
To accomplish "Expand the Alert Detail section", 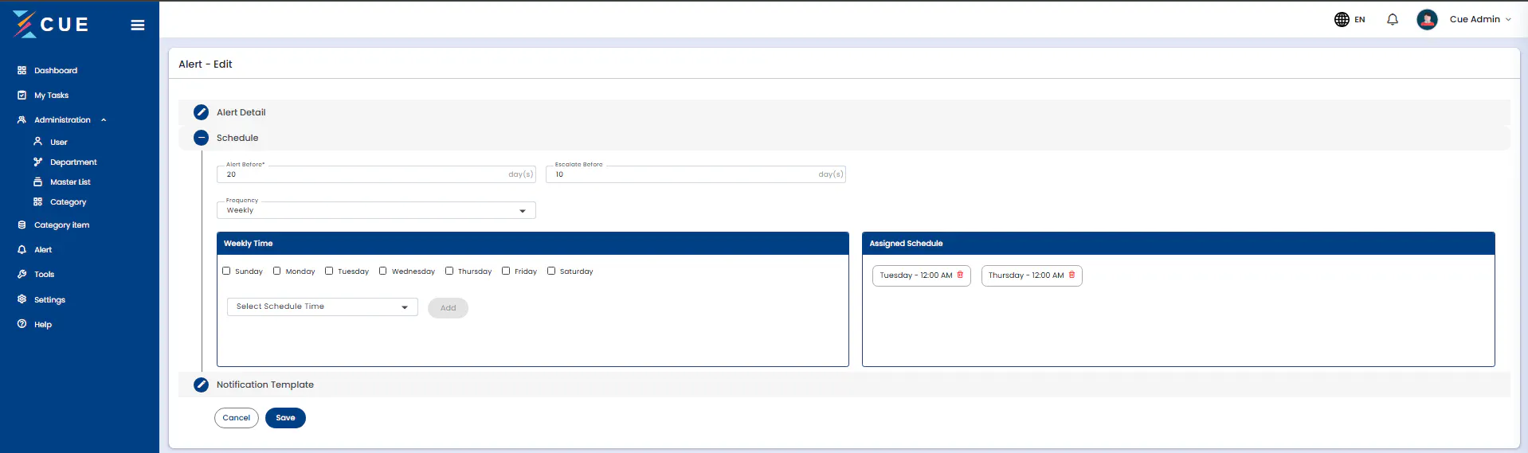I will [x=844, y=112].
